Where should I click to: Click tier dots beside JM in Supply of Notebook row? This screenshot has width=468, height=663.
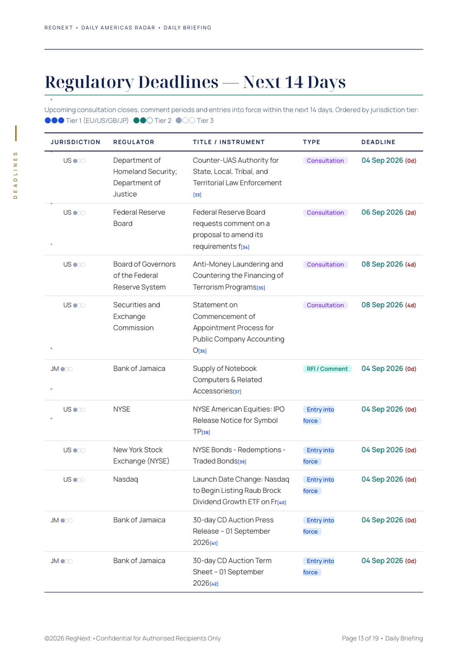[67, 369]
